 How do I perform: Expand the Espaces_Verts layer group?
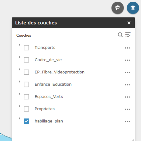(x=19, y=94)
